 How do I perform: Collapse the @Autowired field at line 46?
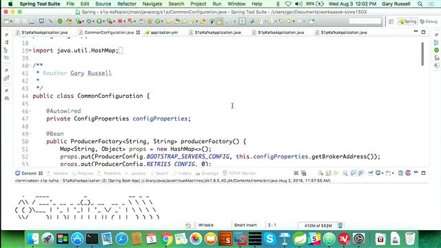pos(30,111)
